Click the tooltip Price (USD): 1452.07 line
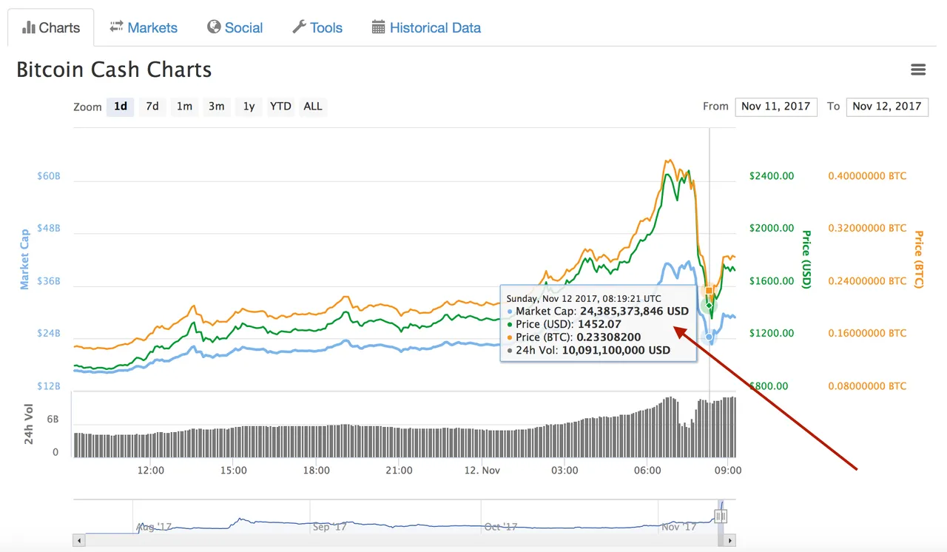Viewport: 947px width, 552px height. tap(564, 324)
